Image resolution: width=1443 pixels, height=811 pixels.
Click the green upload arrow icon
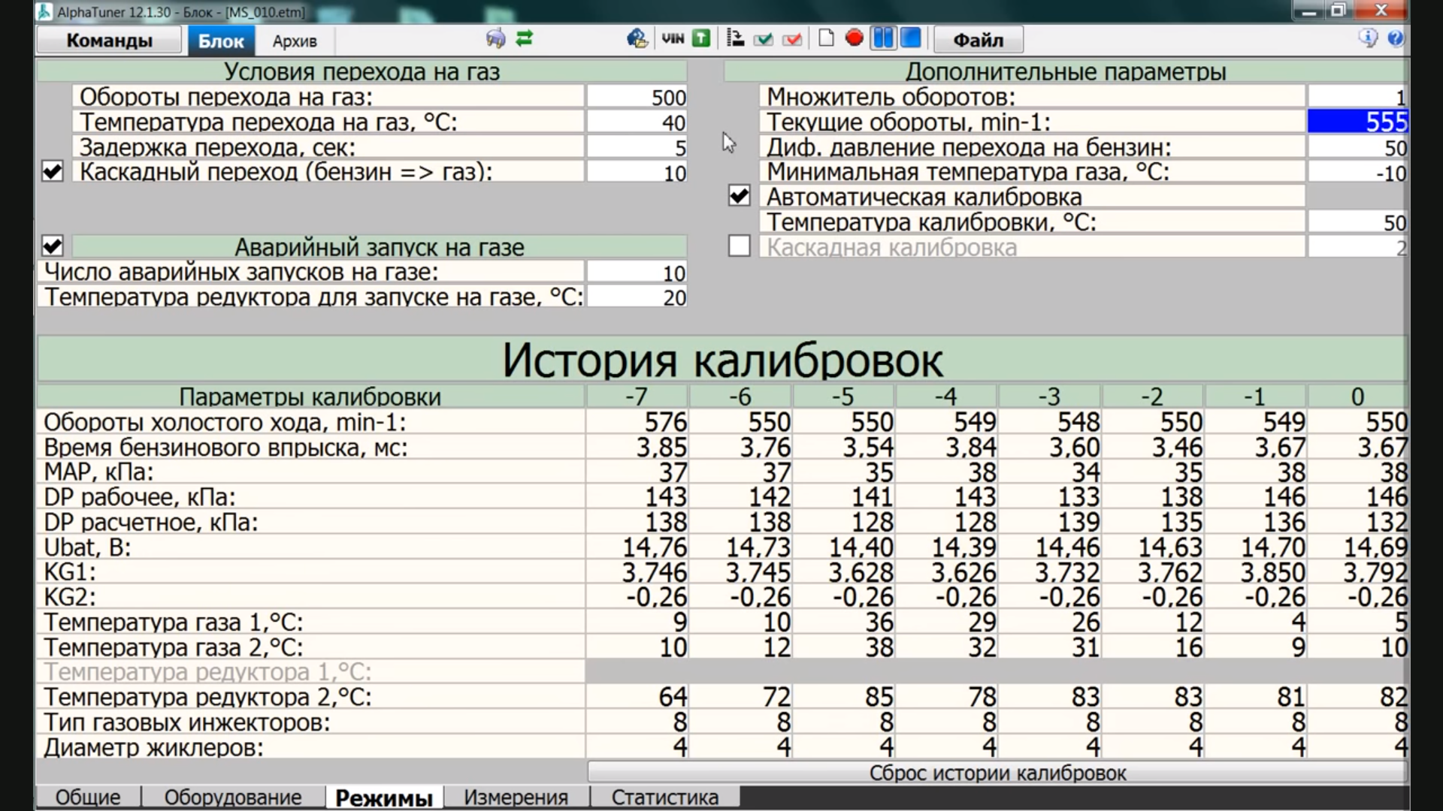[701, 38]
